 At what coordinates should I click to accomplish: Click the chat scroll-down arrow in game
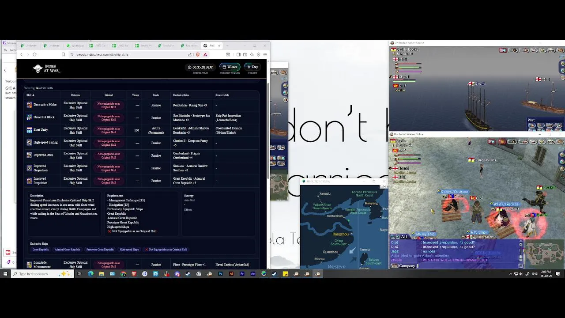520,260
